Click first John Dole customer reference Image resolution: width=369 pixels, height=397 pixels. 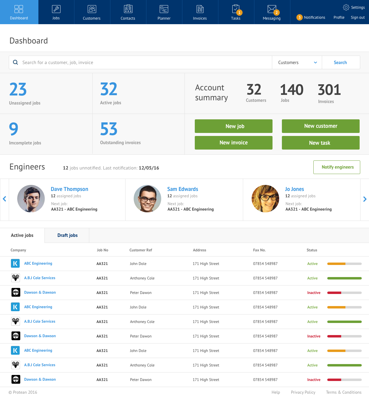(x=138, y=264)
